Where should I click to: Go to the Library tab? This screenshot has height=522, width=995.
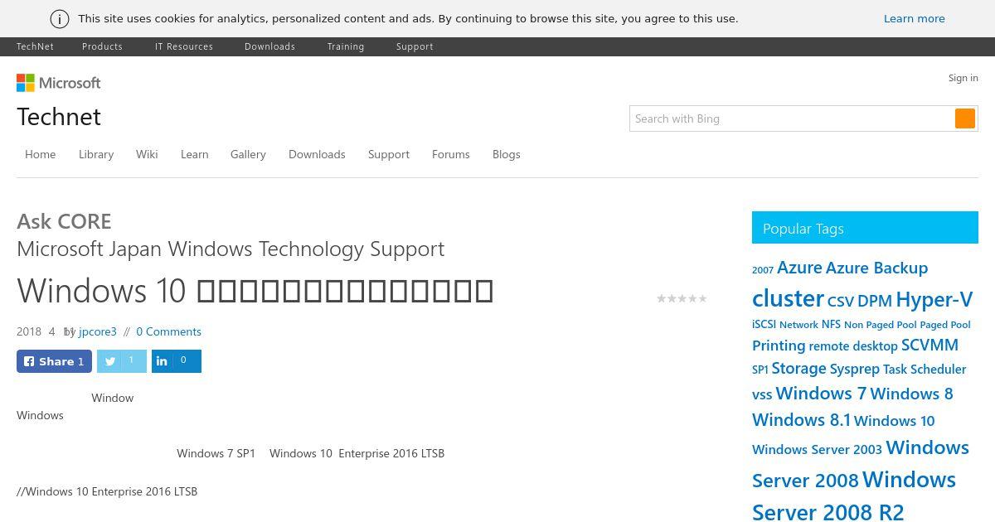(96, 154)
